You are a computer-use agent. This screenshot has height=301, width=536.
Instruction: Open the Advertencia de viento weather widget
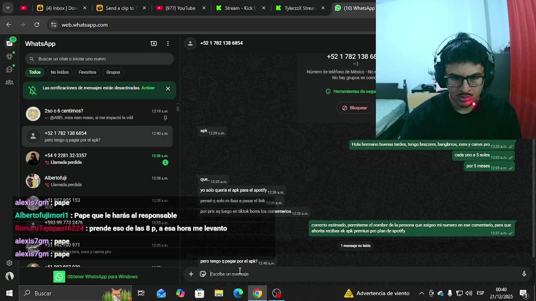tap(377, 293)
